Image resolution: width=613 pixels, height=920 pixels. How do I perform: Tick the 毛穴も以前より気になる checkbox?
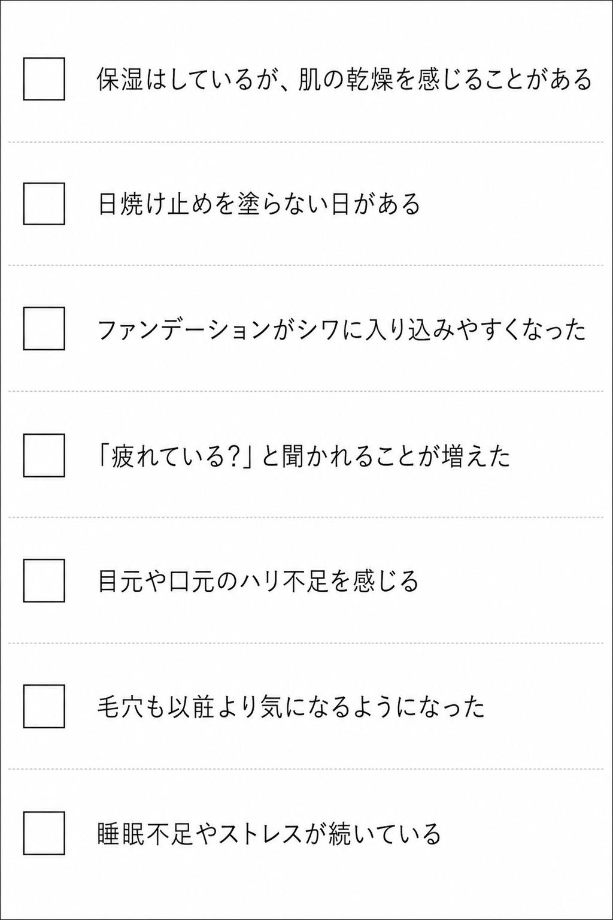pyautogui.click(x=44, y=706)
